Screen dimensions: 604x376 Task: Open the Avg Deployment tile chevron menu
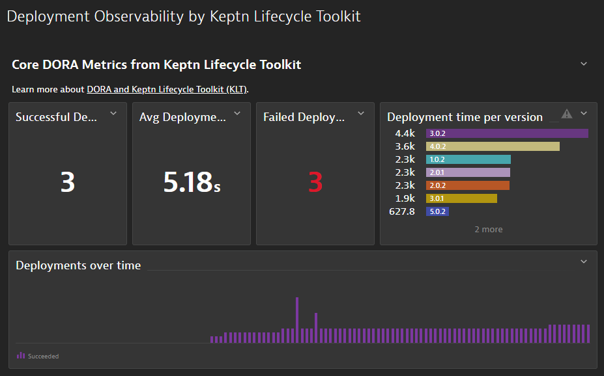[x=237, y=114]
